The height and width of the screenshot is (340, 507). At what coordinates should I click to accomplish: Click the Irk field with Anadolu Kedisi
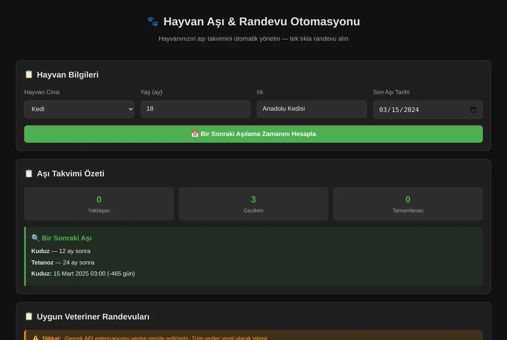311,109
